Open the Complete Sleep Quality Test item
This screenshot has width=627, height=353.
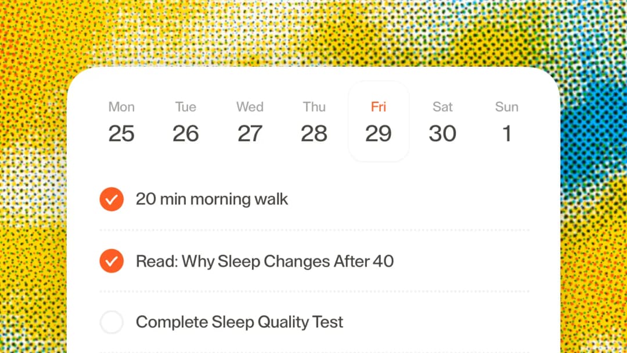(x=239, y=322)
